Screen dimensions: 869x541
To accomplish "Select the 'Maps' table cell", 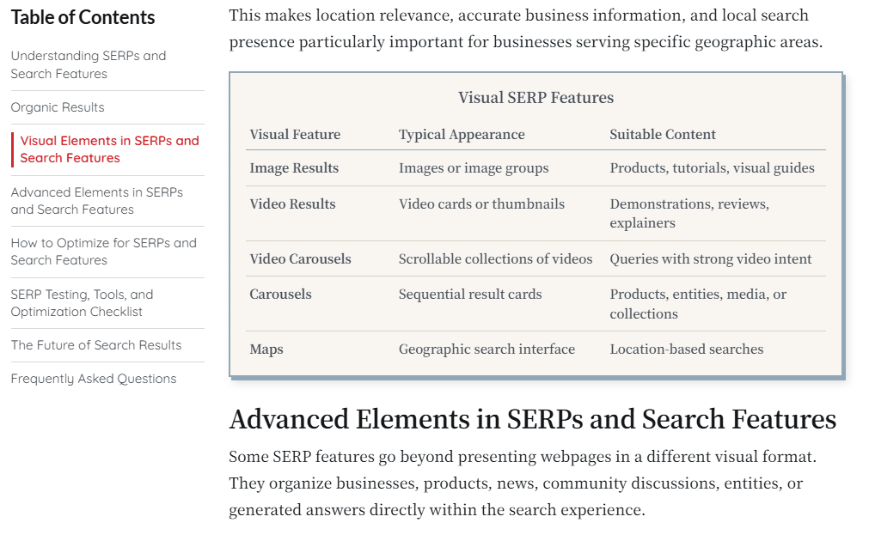I will pyautogui.click(x=266, y=350).
